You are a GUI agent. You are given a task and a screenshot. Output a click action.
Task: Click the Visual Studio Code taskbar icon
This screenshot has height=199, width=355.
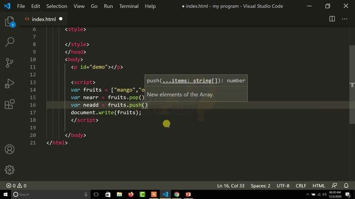tap(165, 194)
